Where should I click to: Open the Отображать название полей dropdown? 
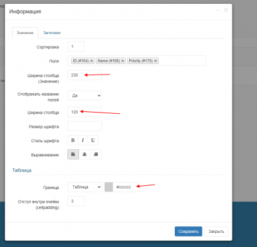pos(85,96)
